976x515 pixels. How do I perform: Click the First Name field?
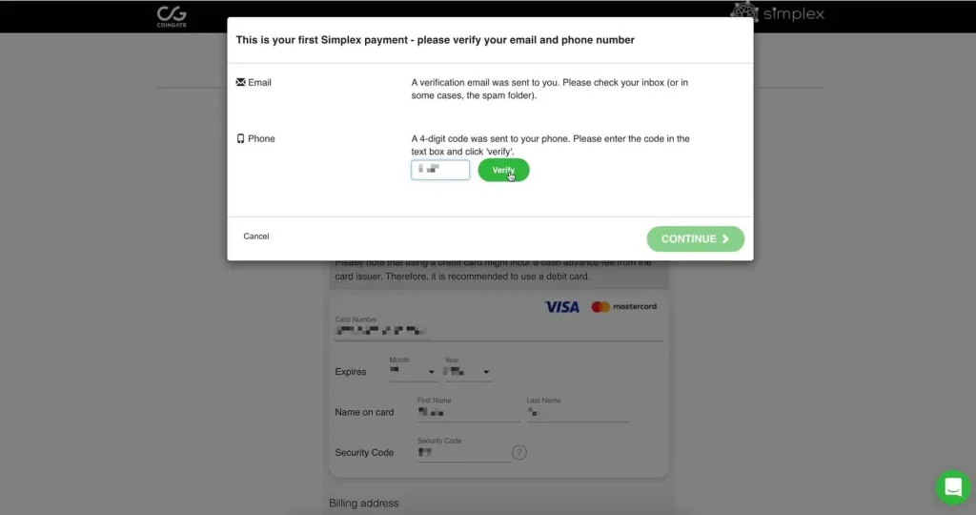(x=468, y=413)
